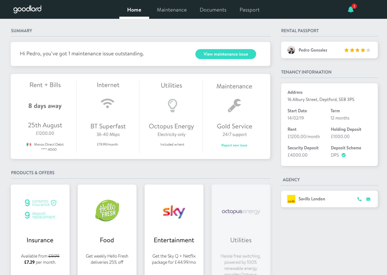Click the £1200.00/month rent value
This screenshot has height=275, width=387.
point(304,137)
